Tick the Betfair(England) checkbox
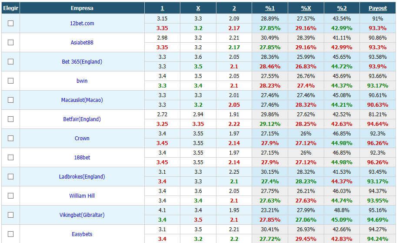Viewport: 399px width, 243px height. click(11, 119)
